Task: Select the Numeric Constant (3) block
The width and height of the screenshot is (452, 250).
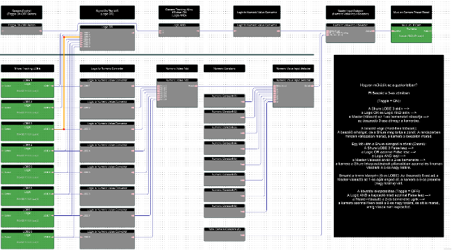Action: coord(225,132)
